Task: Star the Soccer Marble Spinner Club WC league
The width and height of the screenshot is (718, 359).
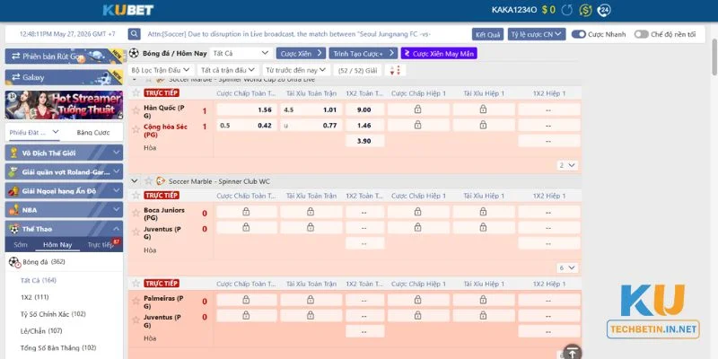Action: (x=148, y=181)
